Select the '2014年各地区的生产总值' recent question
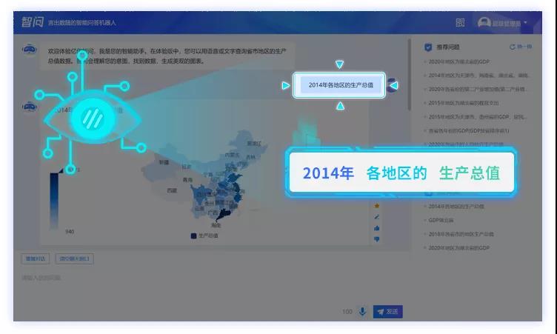557x334 pixels. click(x=456, y=207)
